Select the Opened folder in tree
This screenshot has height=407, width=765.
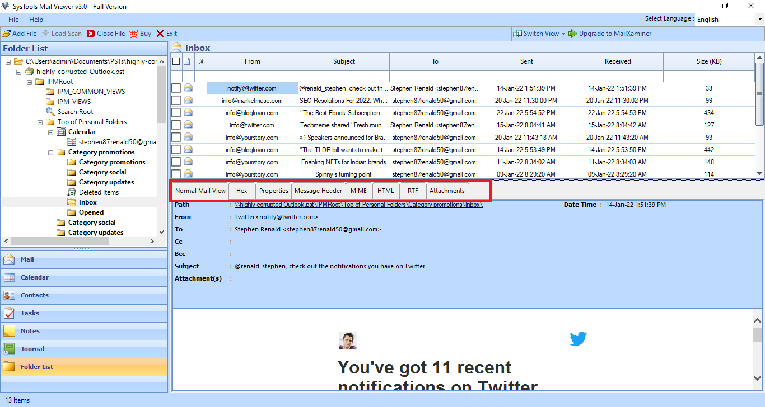tap(91, 212)
